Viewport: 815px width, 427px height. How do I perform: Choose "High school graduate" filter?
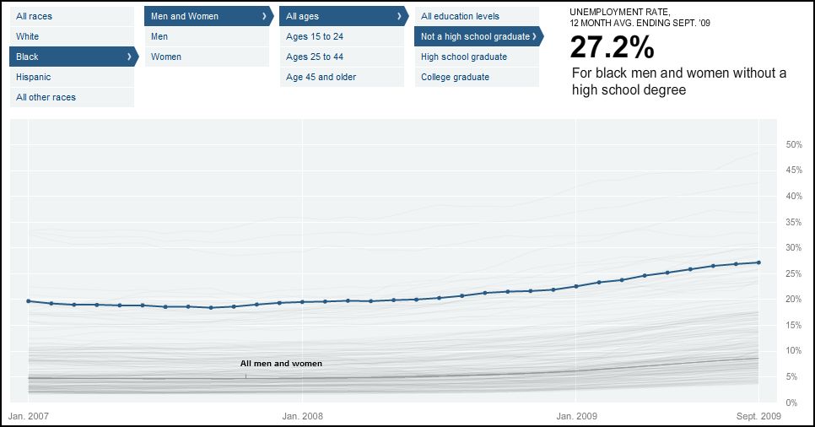[464, 57]
